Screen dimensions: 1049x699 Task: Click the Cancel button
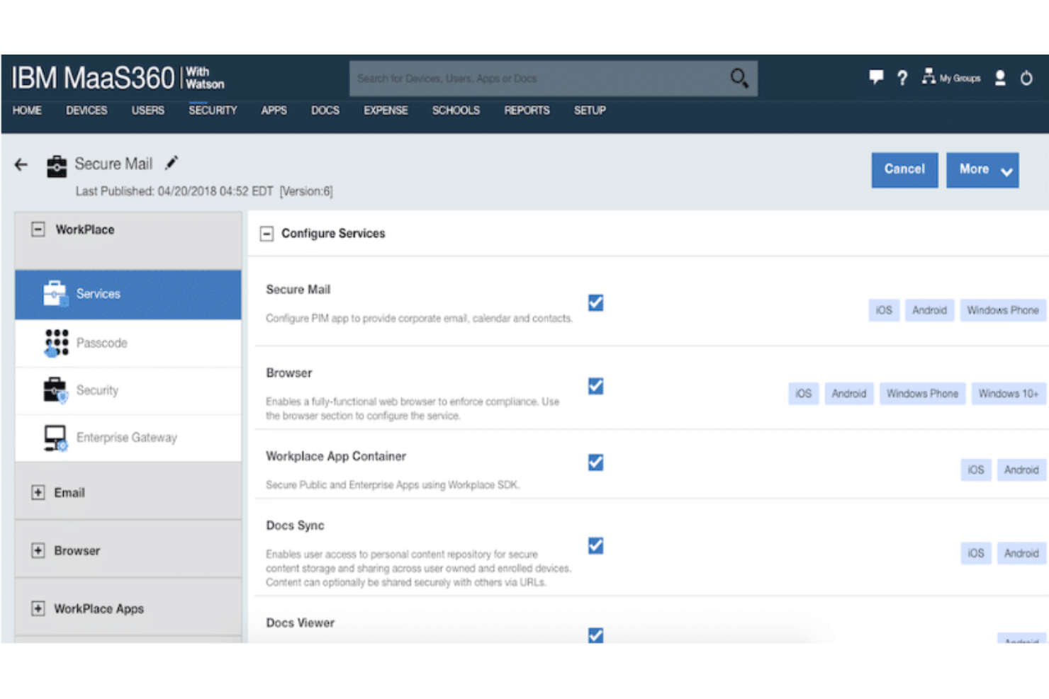pos(904,170)
